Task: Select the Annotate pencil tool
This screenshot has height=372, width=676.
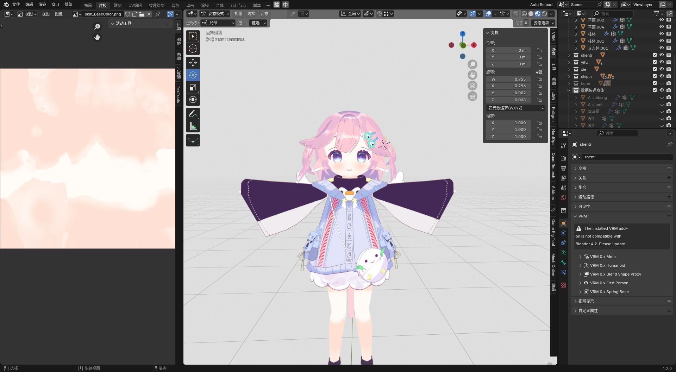Action: tap(193, 114)
